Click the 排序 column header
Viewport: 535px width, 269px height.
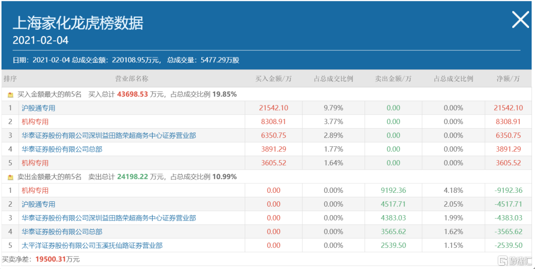10,79
